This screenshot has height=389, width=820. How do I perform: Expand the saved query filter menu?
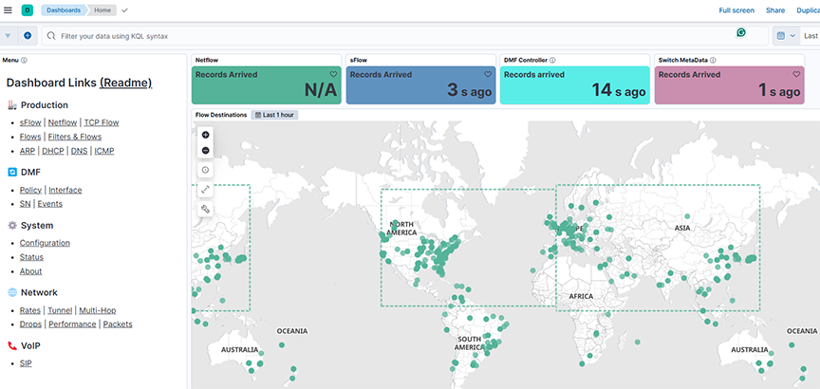click(9, 35)
